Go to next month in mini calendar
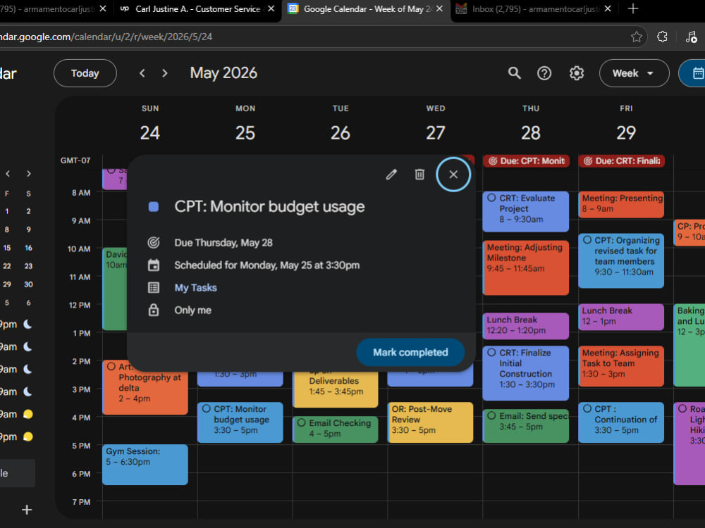 [29, 174]
